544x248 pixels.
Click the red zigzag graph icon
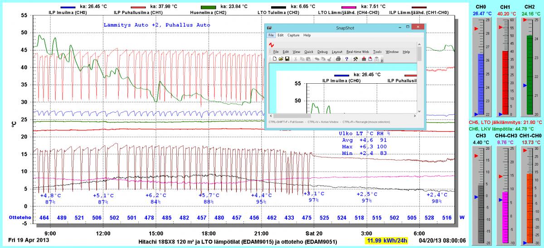(x=271, y=45)
